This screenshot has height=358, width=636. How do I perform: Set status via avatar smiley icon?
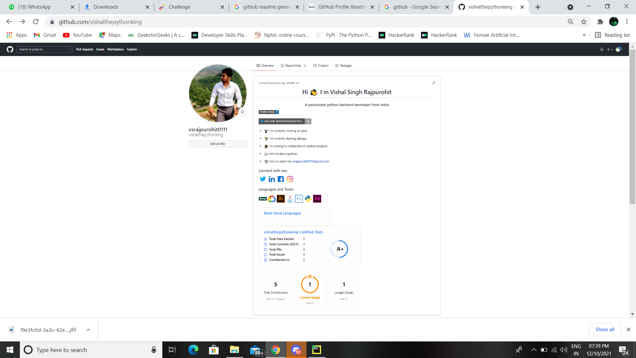click(242, 112)
